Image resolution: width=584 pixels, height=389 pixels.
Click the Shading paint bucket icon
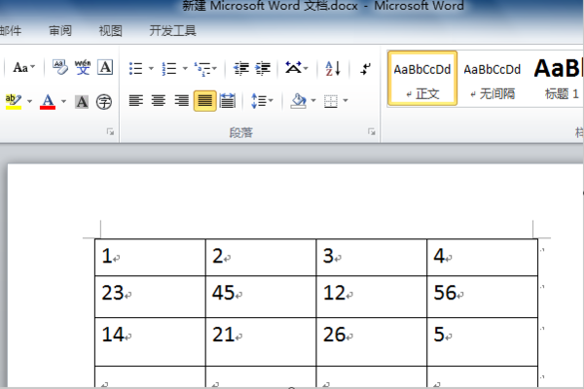tap(299, 101)
